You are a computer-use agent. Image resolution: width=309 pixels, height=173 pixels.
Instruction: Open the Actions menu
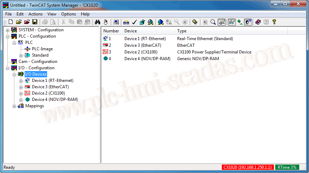pos(35,14)
